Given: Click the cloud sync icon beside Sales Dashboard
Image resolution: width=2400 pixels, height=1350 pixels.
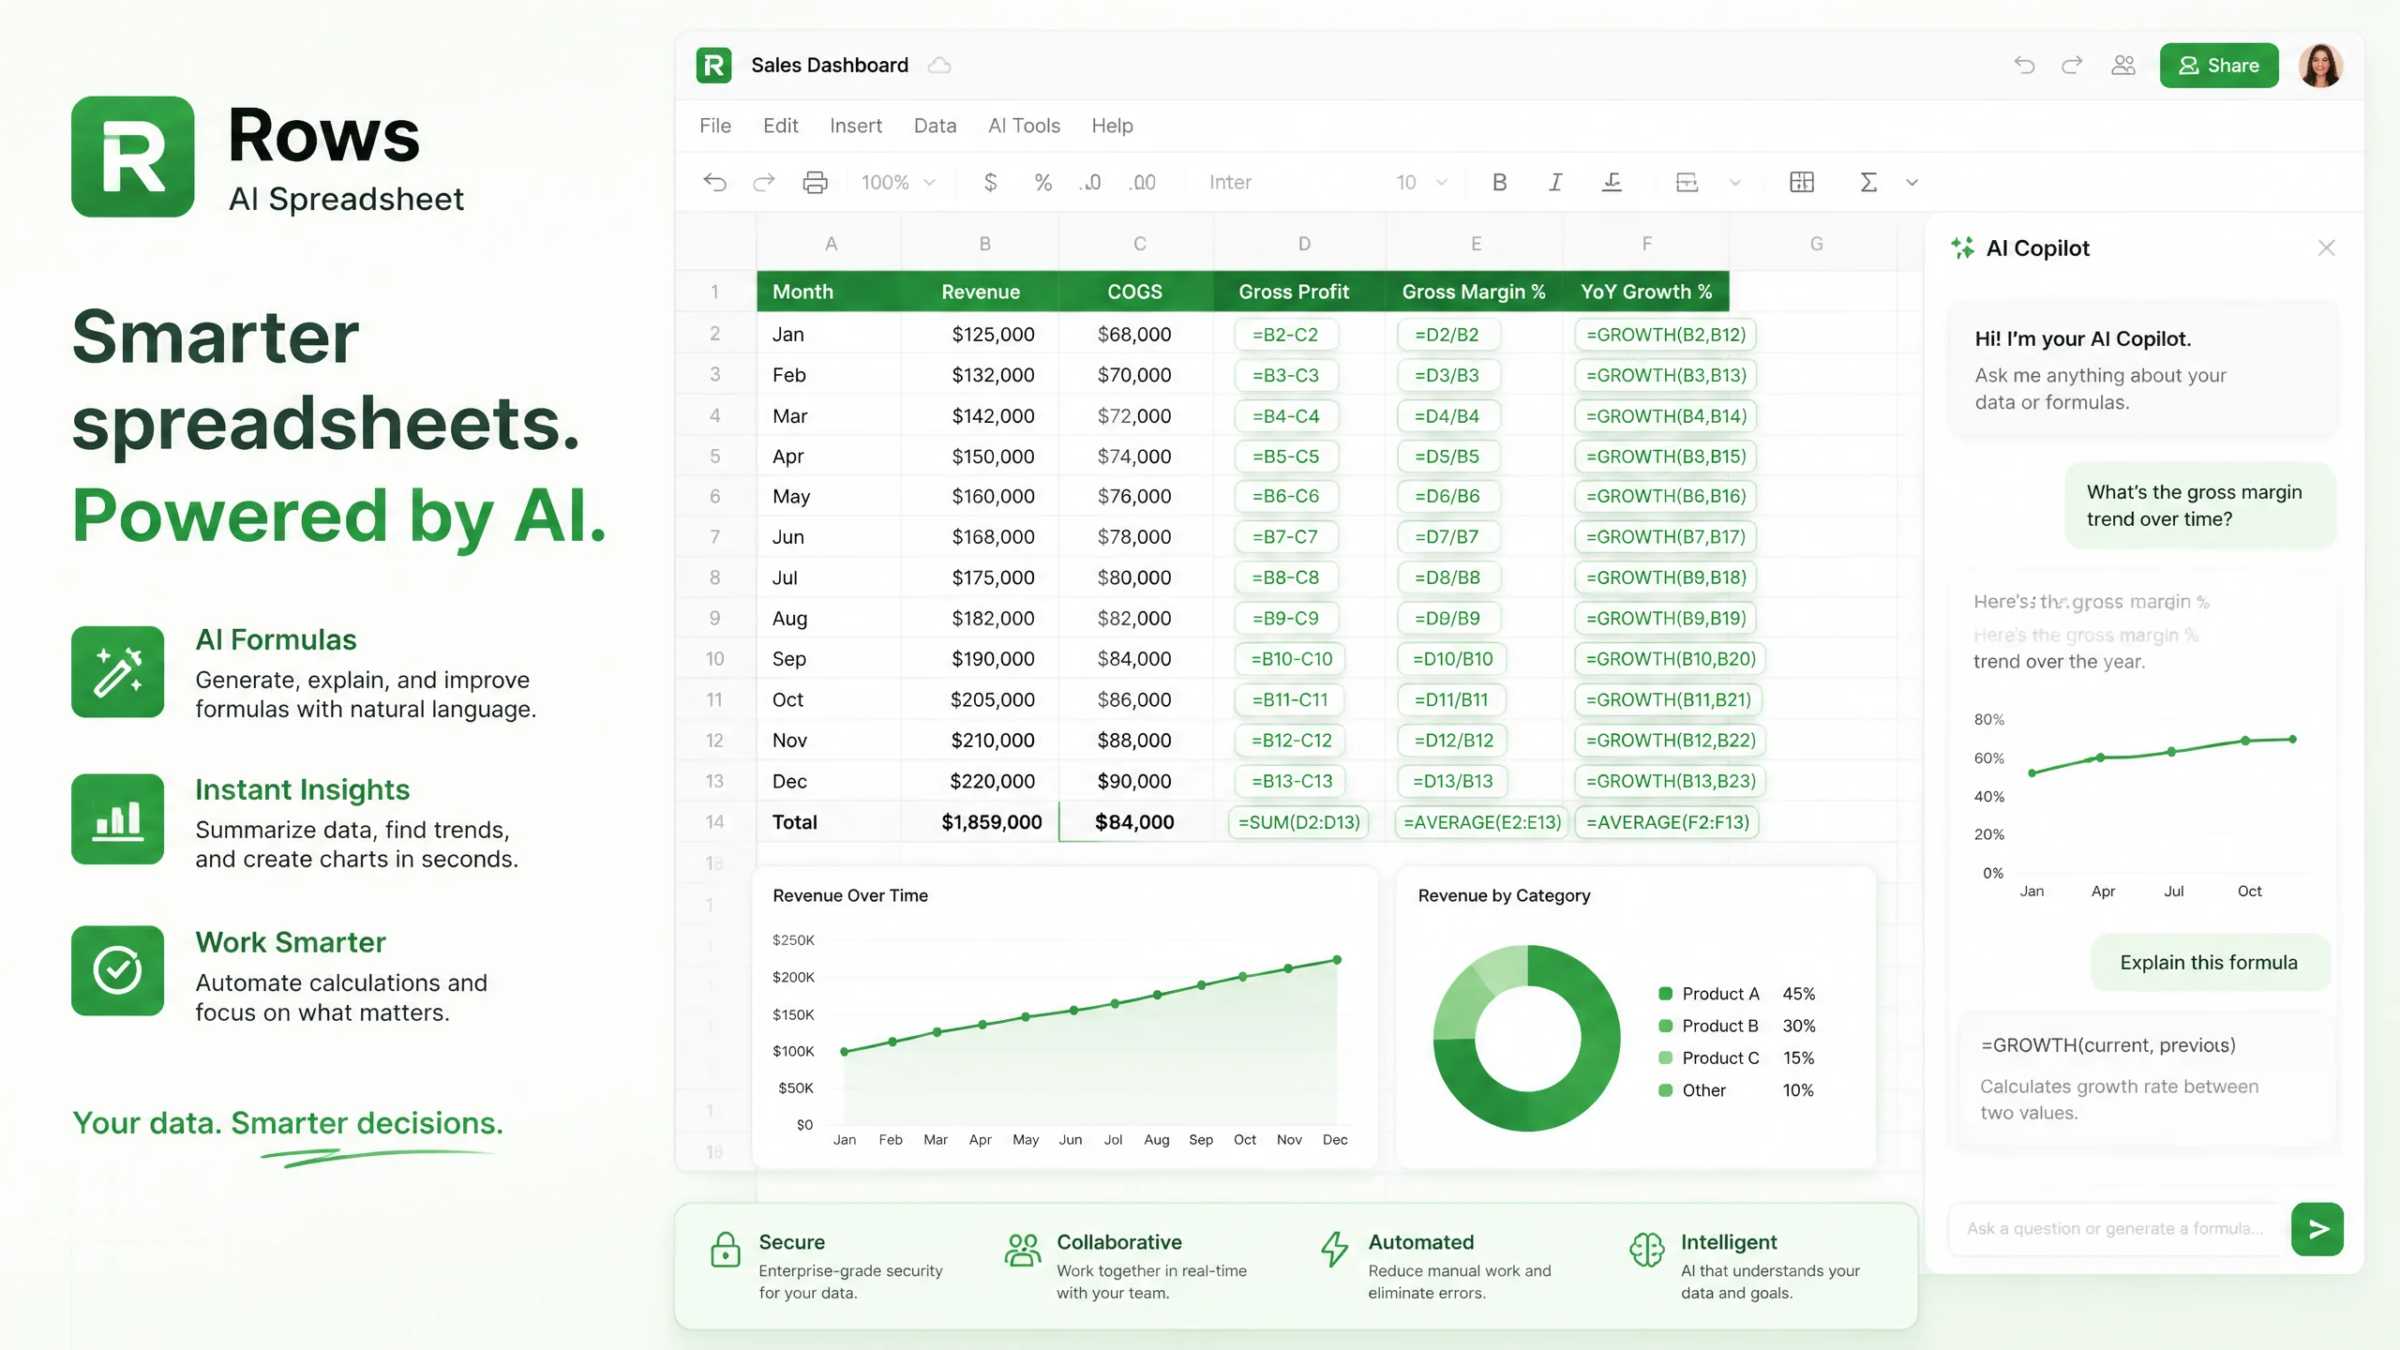Looking at the screenshot, I should coord(939,66).
